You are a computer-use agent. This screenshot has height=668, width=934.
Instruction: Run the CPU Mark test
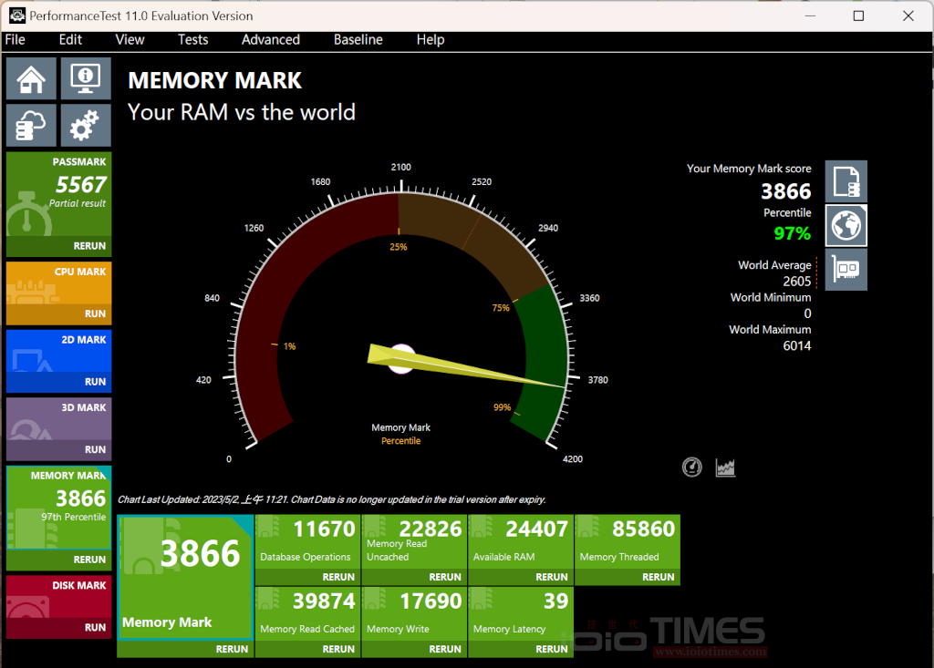[95, 313]
